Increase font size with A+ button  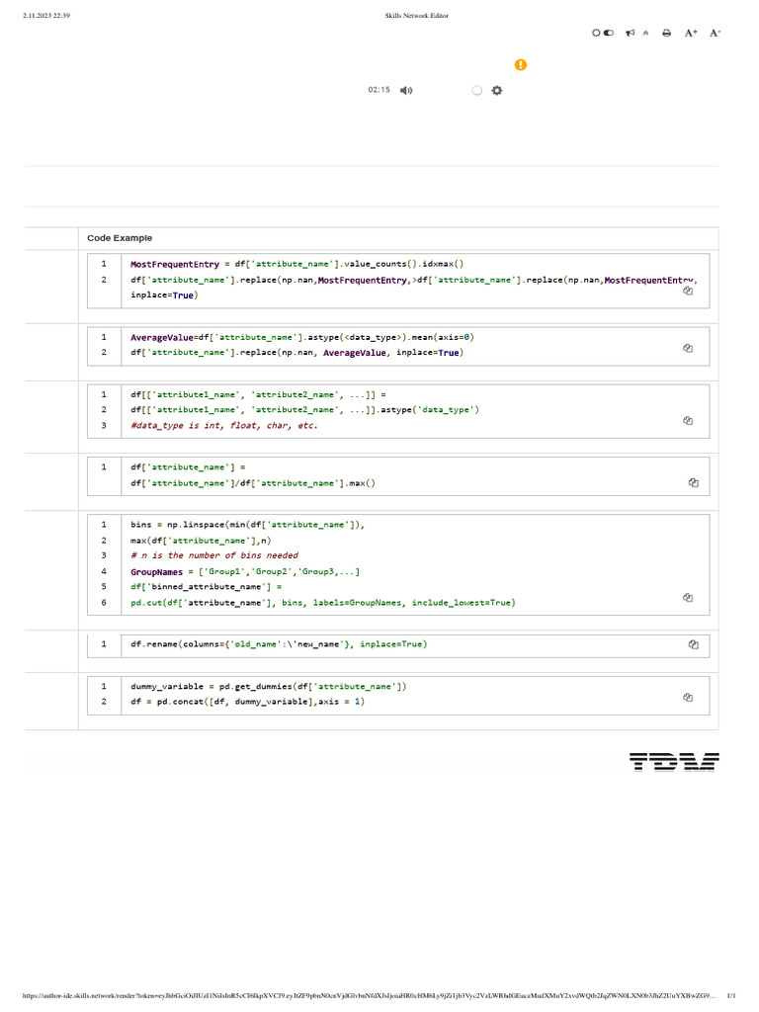tap(691, 33)
